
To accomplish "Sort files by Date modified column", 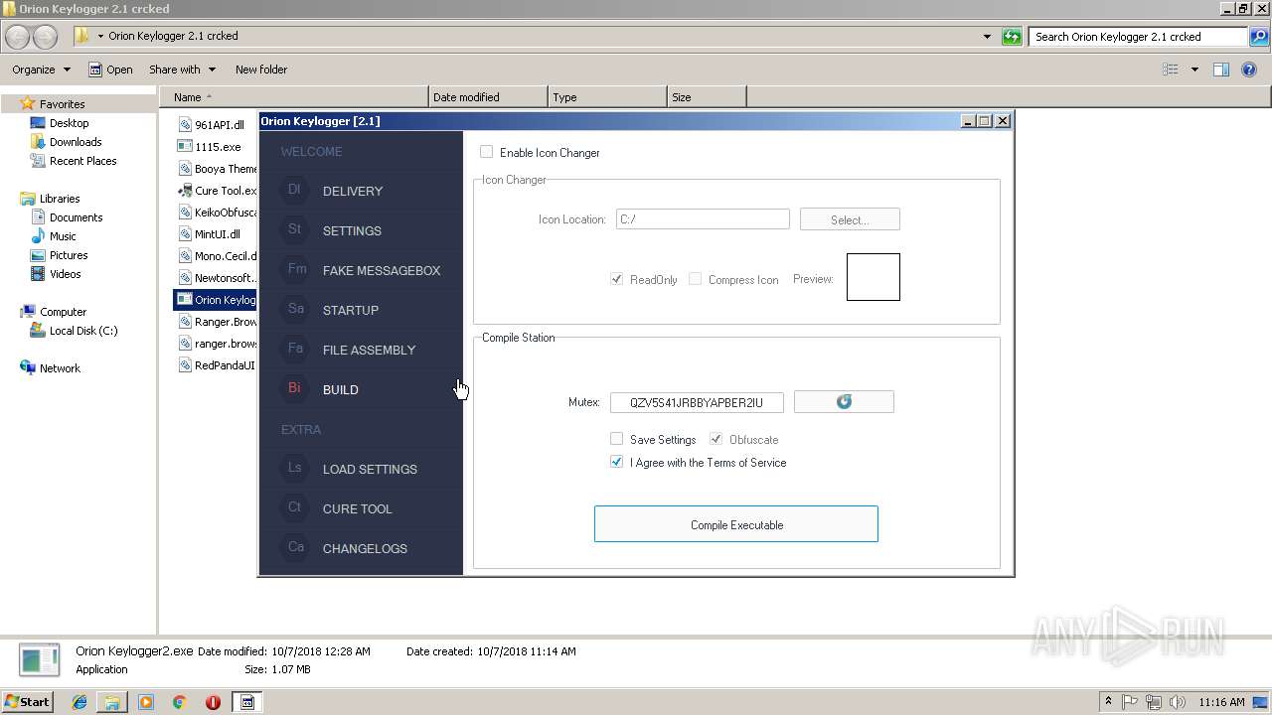I will pyautogui.click(x=488, y=97).
